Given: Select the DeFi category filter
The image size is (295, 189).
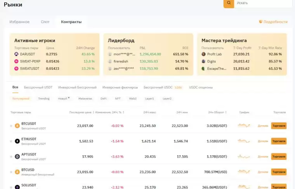Looking at the screenshot, I should click(x=104, y=99).
